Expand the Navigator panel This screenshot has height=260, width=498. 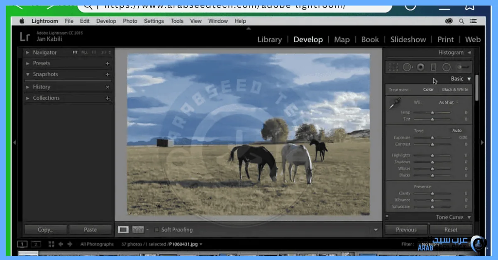click(x=27, y=53)
